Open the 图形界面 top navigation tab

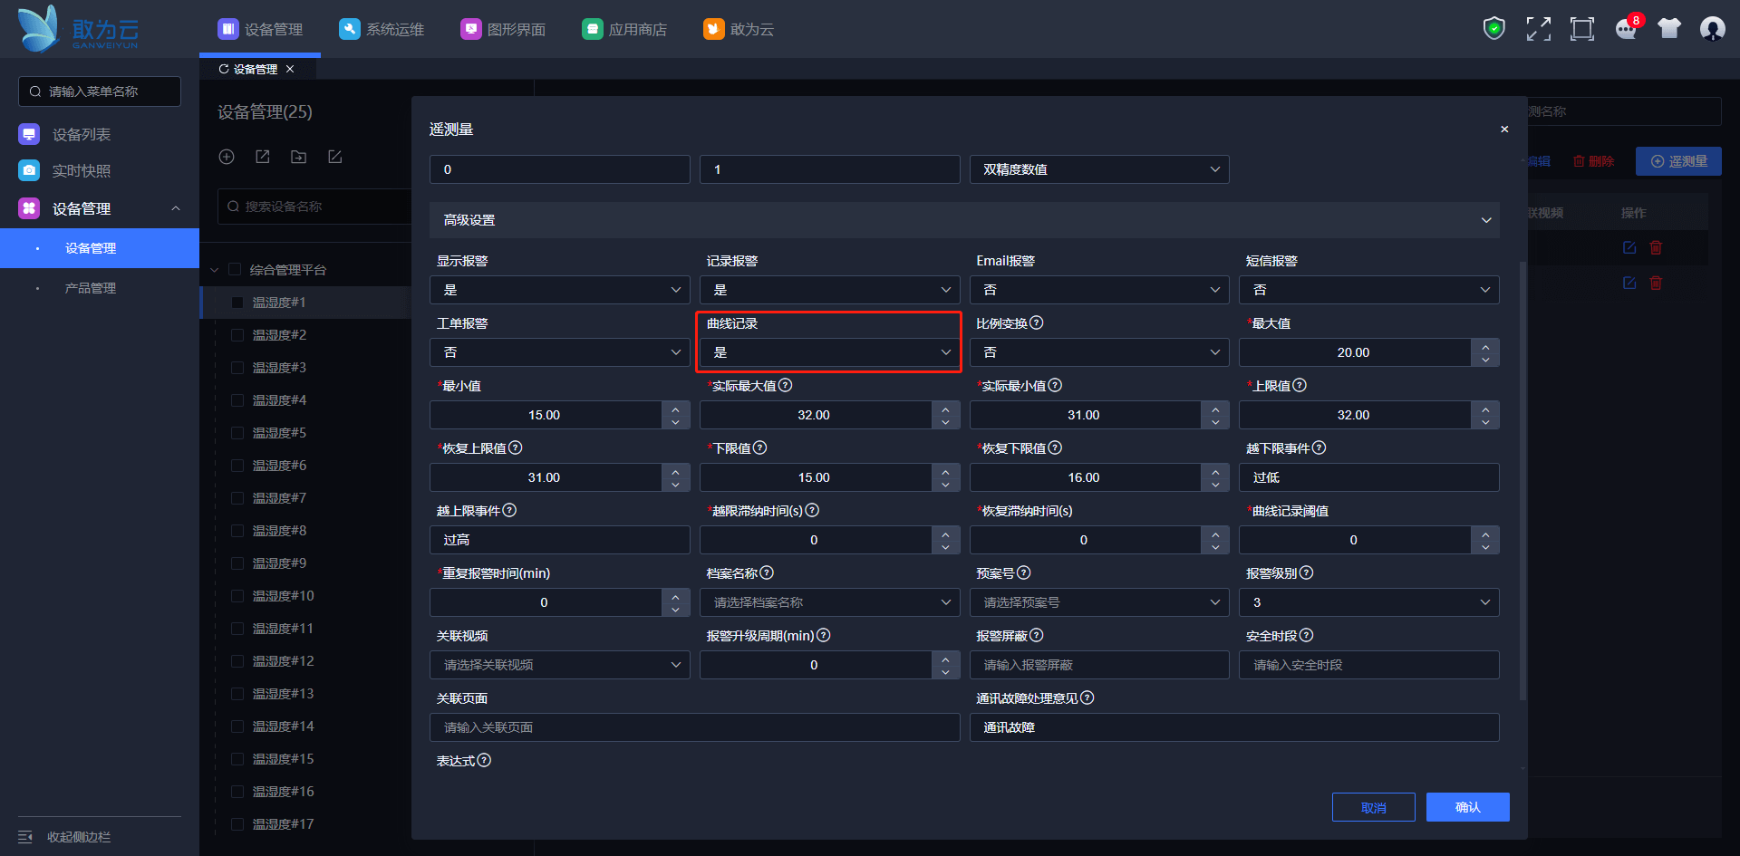coord(503,29)
